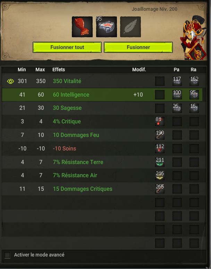Use the Dommages Critiques rune numbered 265
The height and width of the screenshot is (269, 211).
pos(160,189)
